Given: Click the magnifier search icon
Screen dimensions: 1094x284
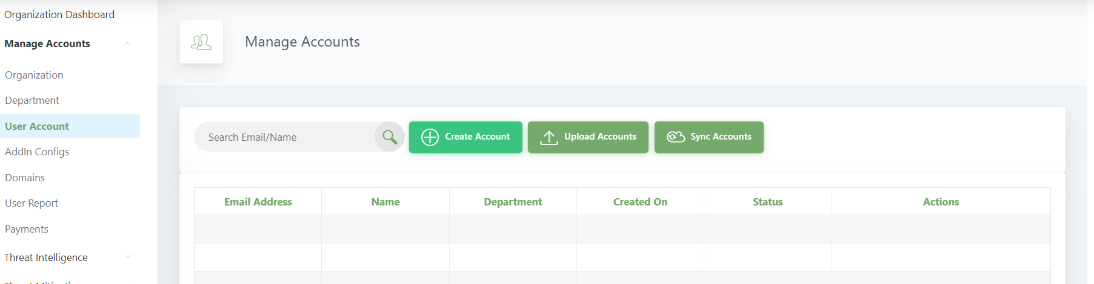Looking at the screenshot, I should 390,137.
